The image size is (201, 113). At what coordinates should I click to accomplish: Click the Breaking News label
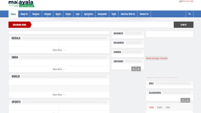click(x=20, y=25)
